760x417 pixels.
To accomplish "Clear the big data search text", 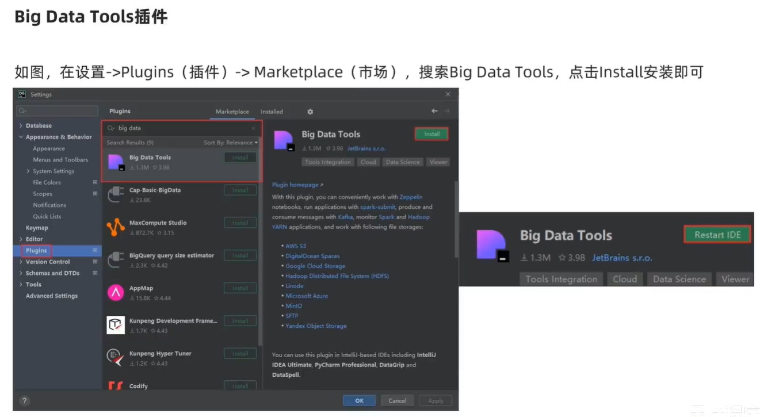I will click(x=254, y=128).
